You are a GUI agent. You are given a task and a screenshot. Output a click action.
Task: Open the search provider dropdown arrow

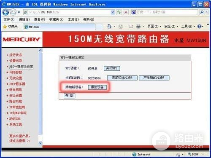[206, 12]
